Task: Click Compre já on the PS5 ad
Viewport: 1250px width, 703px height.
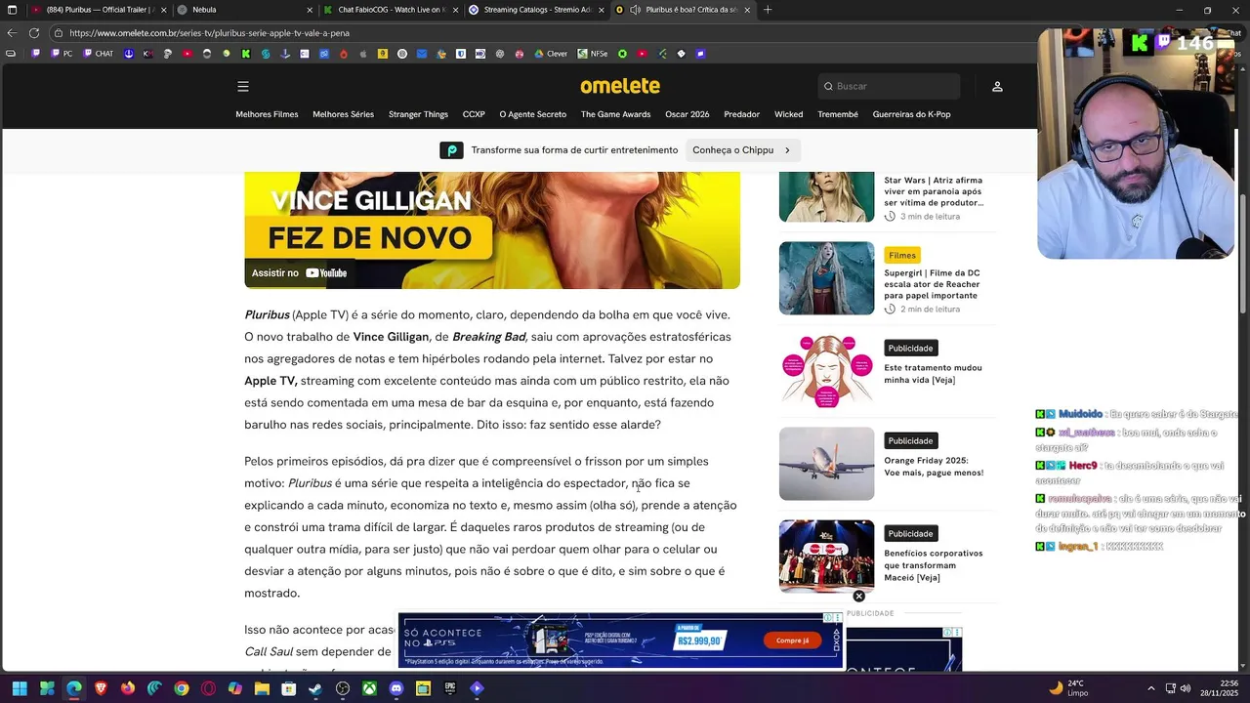Action: click(792, 641)
